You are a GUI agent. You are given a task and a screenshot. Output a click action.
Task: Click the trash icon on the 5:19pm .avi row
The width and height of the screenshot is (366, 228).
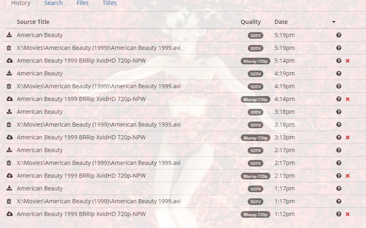(9, 48)
